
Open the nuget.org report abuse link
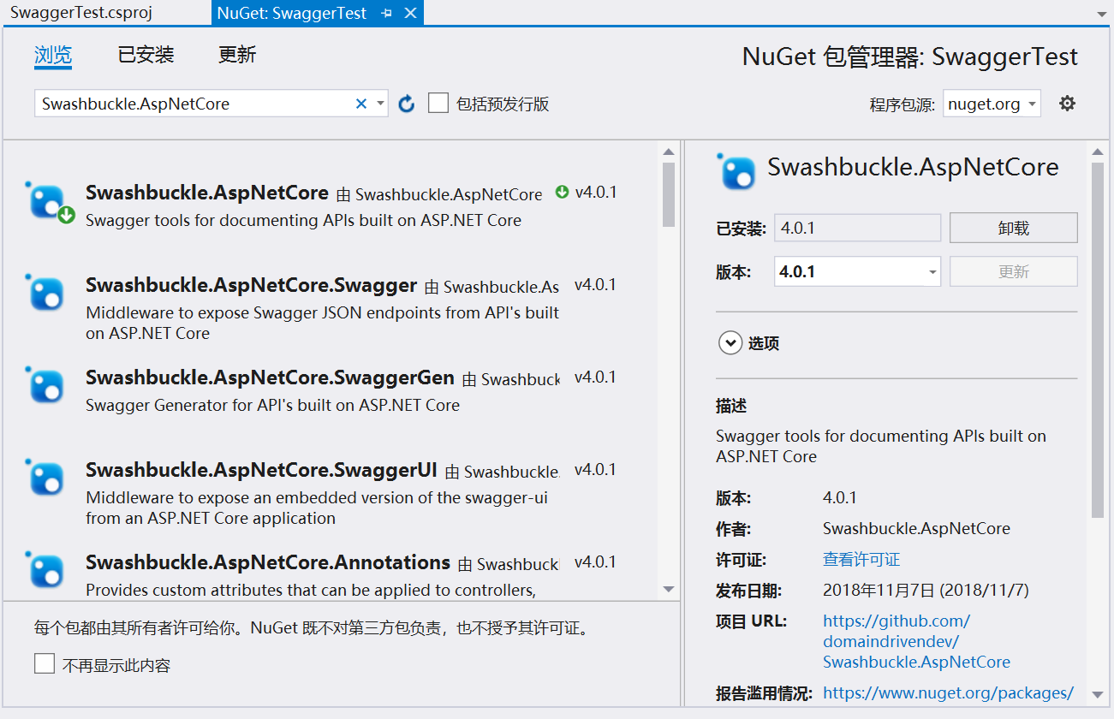pyautogui.click(x=948, y=693)
